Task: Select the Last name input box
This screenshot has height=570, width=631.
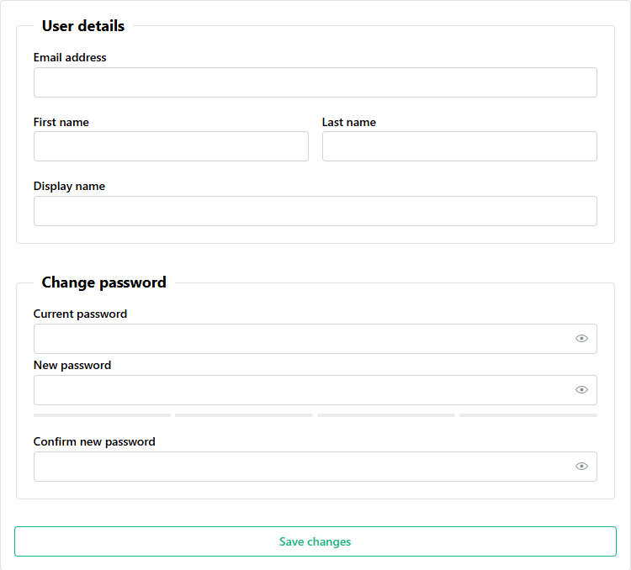Action: 459,146
